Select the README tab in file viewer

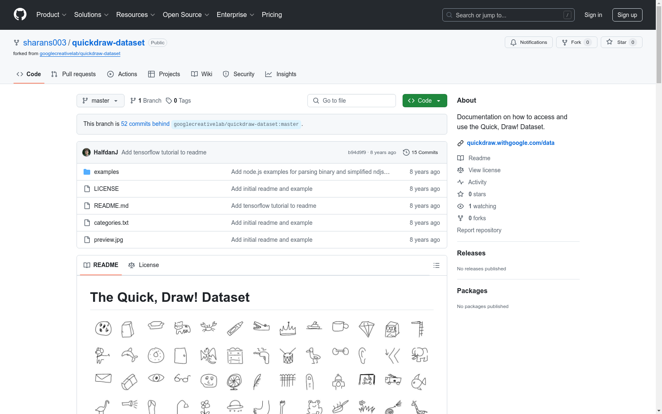click(101, 265)
